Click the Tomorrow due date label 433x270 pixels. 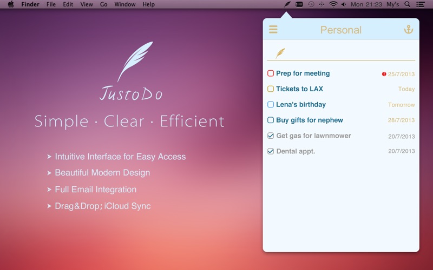click(x=402, y=105)
